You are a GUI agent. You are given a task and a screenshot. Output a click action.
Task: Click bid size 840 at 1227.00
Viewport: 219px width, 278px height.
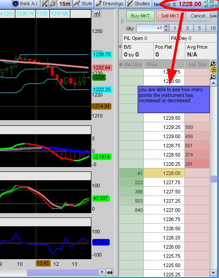pyautogui.click(x=131, y=210)
